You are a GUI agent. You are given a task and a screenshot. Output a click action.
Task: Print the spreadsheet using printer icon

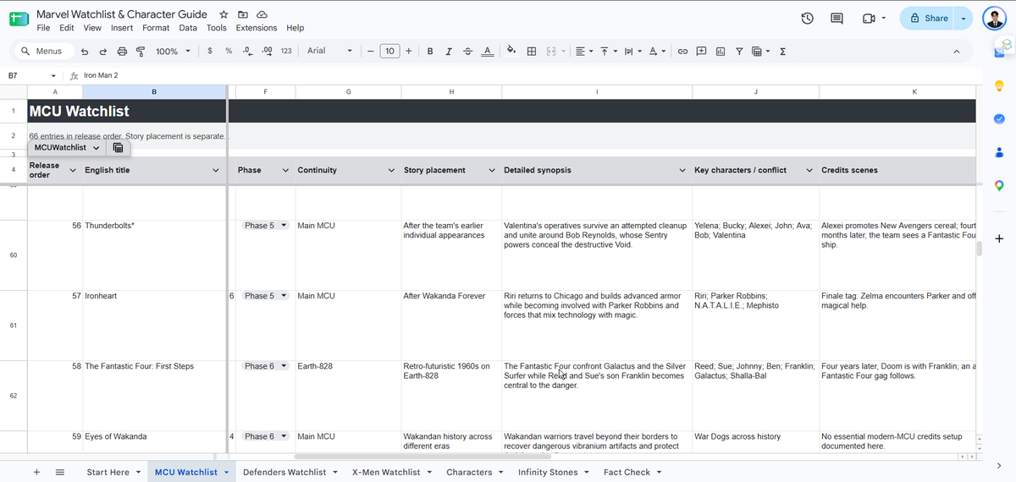122,52
